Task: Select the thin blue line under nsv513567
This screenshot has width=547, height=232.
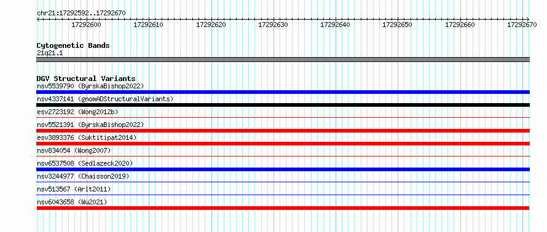Action: coord(283,195)
